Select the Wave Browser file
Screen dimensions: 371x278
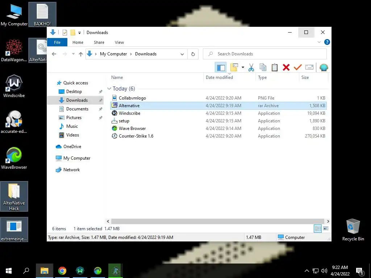click(x=218, y=129)
